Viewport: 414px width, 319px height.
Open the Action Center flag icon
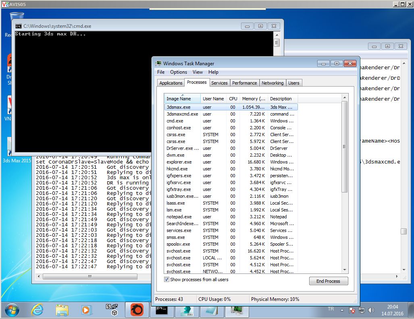[x=352, y=310]
